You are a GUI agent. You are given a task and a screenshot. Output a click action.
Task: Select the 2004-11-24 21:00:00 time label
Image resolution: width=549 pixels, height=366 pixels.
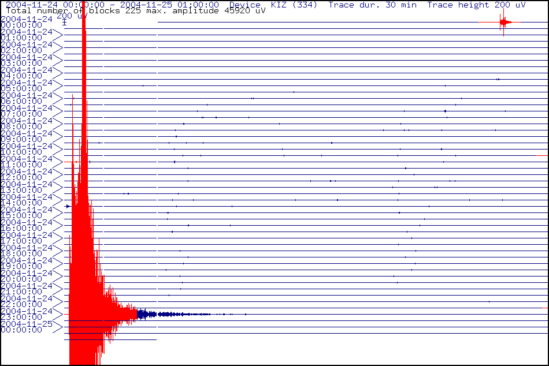(x=27, y=289)
